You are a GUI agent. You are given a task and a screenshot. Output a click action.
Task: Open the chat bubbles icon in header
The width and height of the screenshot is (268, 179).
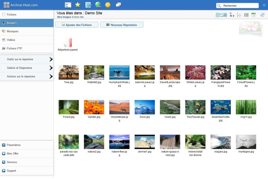click(x=118, y=5)
